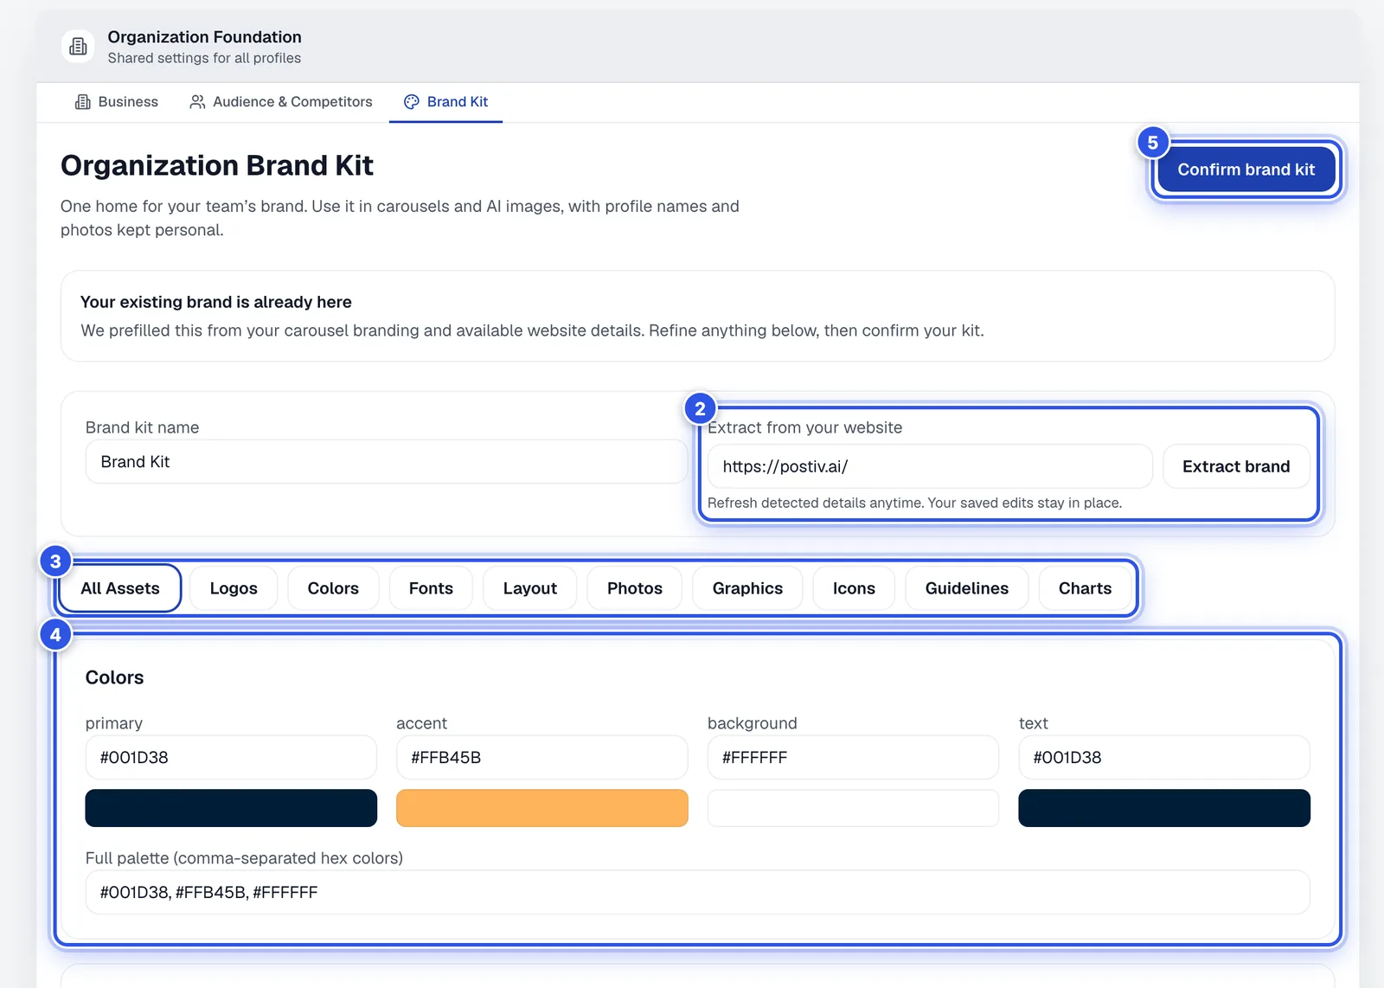
Task: Click the Audience & Competitors people icon
Action: pos(197,102)
